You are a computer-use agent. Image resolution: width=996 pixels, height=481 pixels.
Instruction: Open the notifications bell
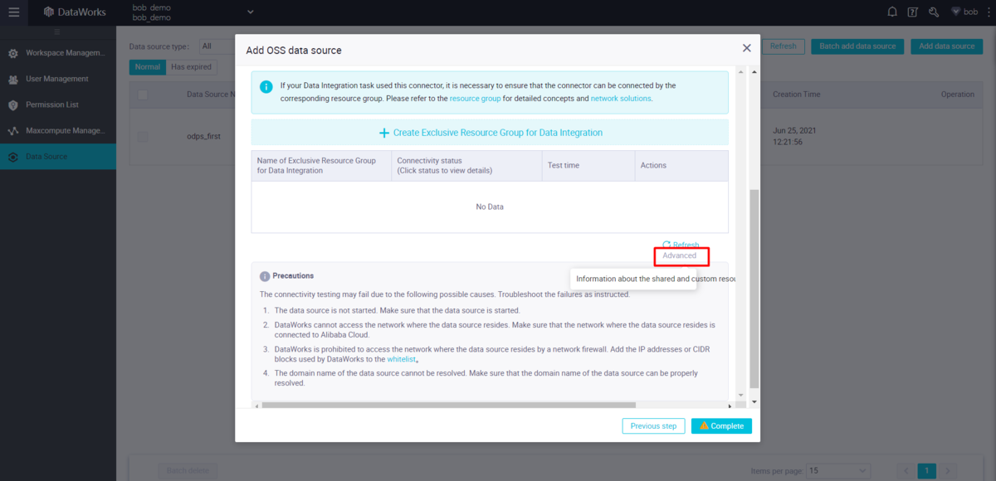coord(892,12)
